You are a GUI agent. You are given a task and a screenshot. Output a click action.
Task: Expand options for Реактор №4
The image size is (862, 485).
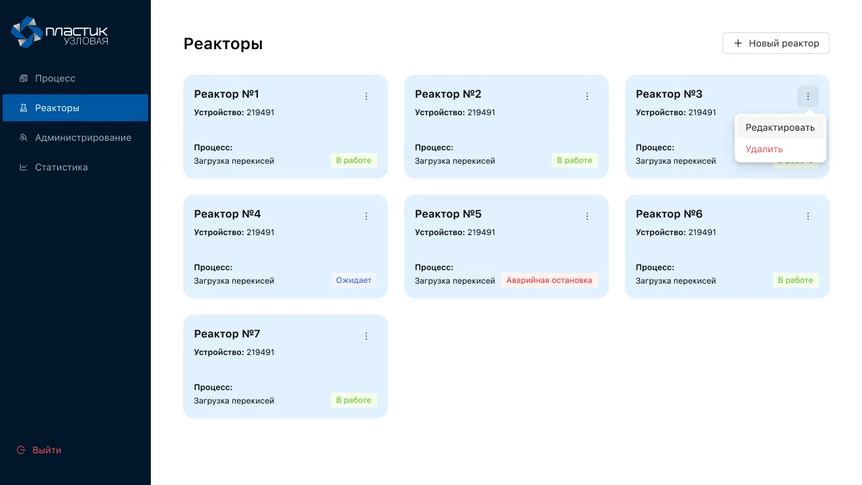tap(366, 216)
